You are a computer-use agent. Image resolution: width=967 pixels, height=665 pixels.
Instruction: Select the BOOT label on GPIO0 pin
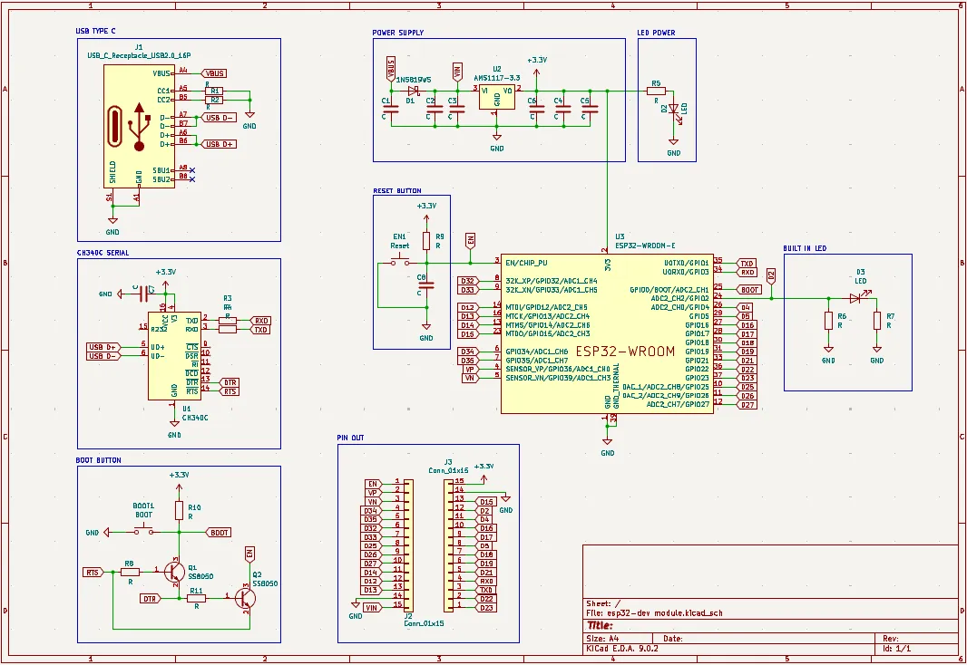tap(749, 290)
